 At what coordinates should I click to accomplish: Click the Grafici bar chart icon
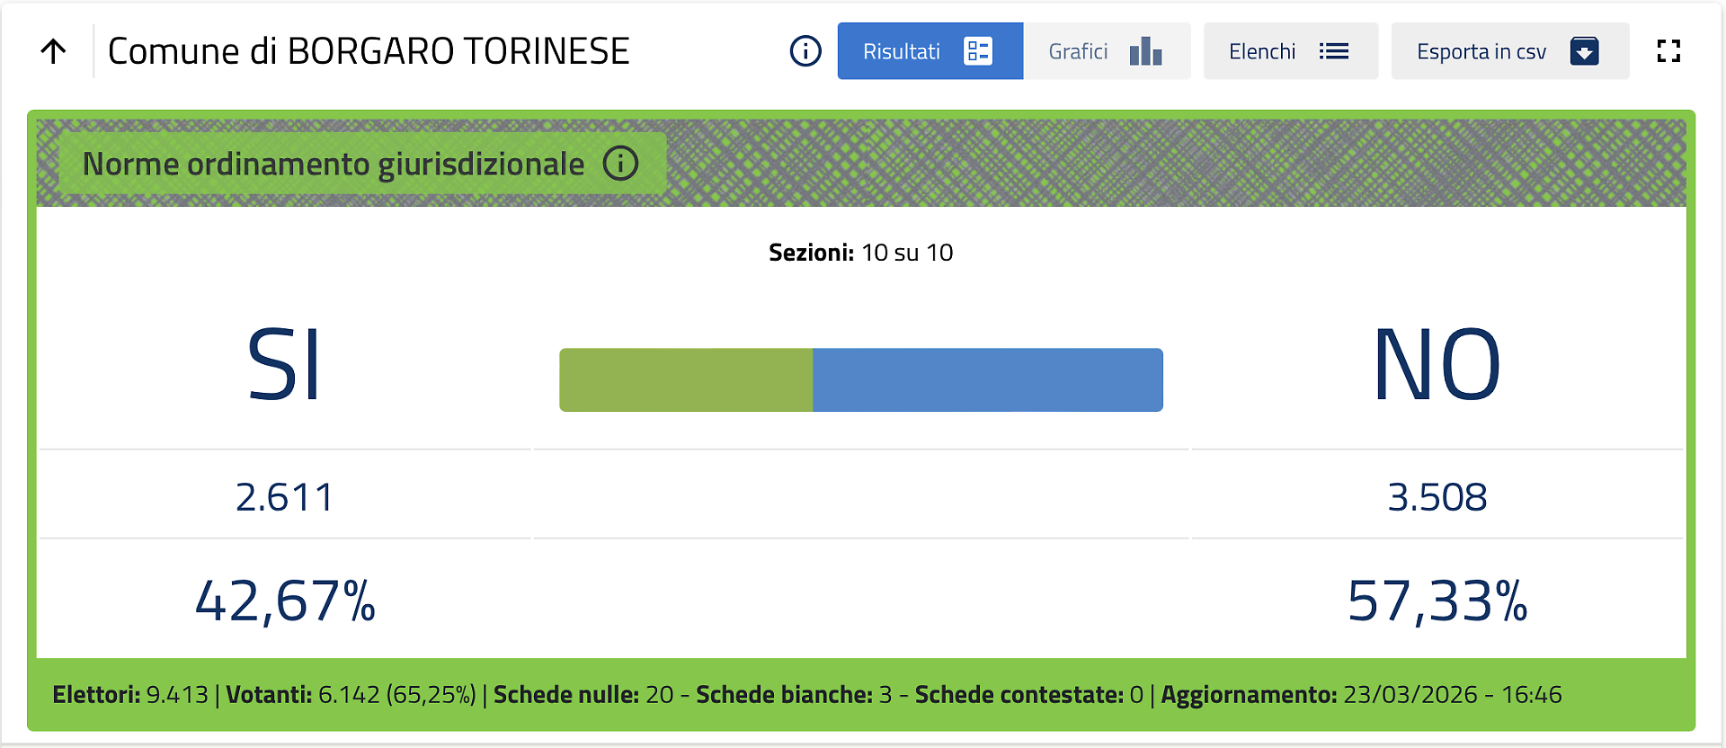(1145, 51)
